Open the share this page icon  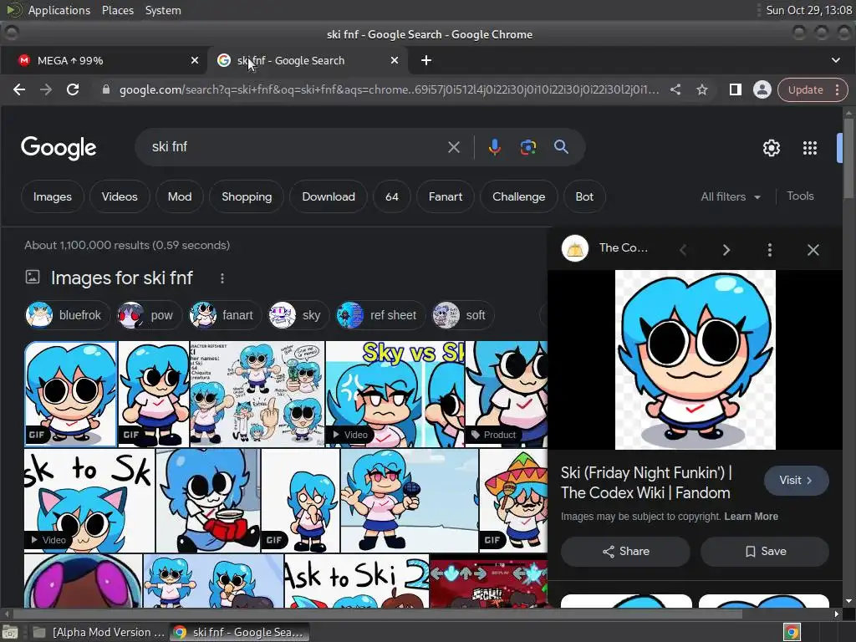point(675,89)
